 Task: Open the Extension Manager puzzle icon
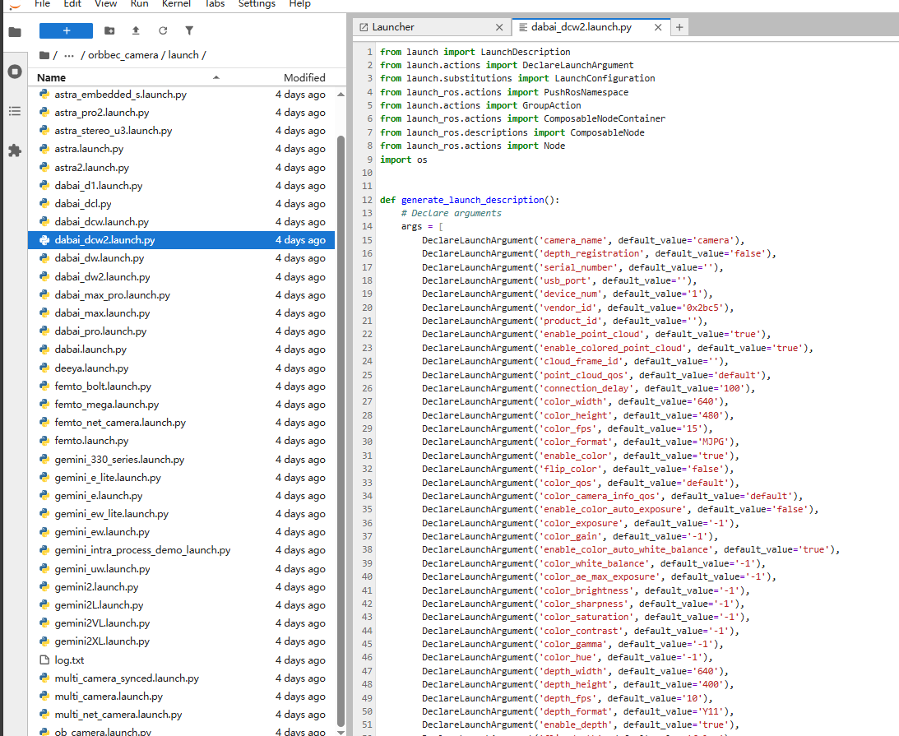(15, 150)
